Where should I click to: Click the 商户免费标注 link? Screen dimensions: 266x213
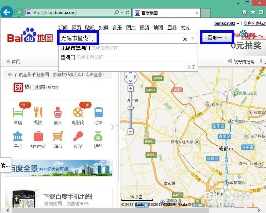[254, 23]
